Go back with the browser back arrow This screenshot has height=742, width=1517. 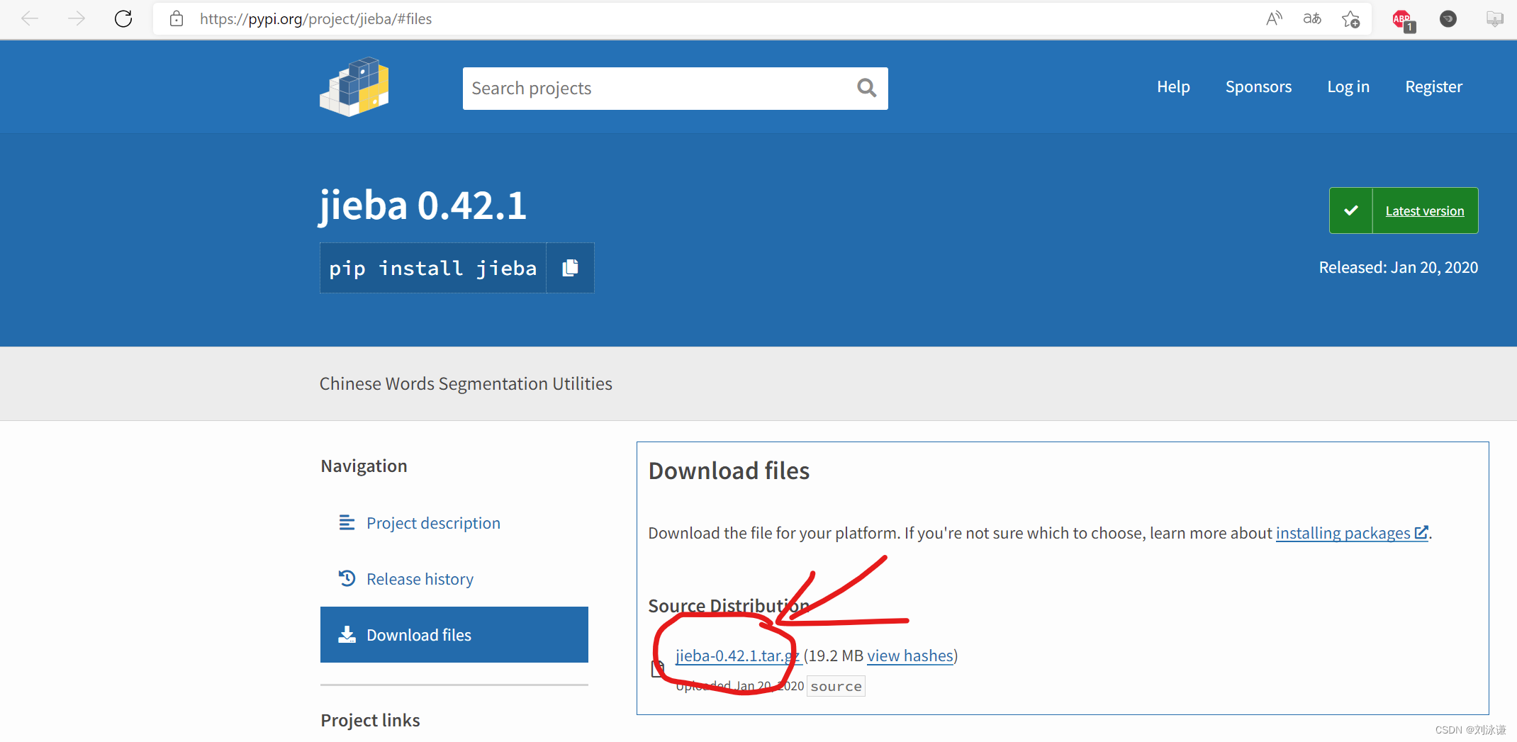(x=30, y=18)
